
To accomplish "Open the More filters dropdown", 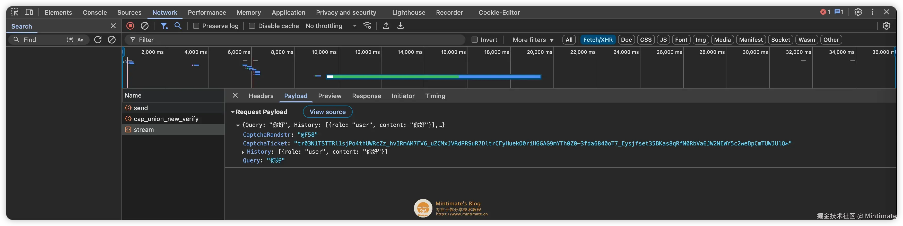I will [533, 40].
